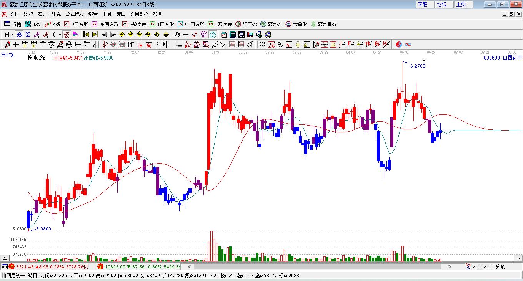Click the horizontal scrollbar left arrow
The width and height of the screenshot is (523, 281).
tap(189, 267)
